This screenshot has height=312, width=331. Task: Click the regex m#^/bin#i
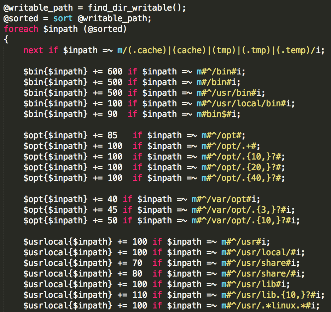(x=219, y=72)
